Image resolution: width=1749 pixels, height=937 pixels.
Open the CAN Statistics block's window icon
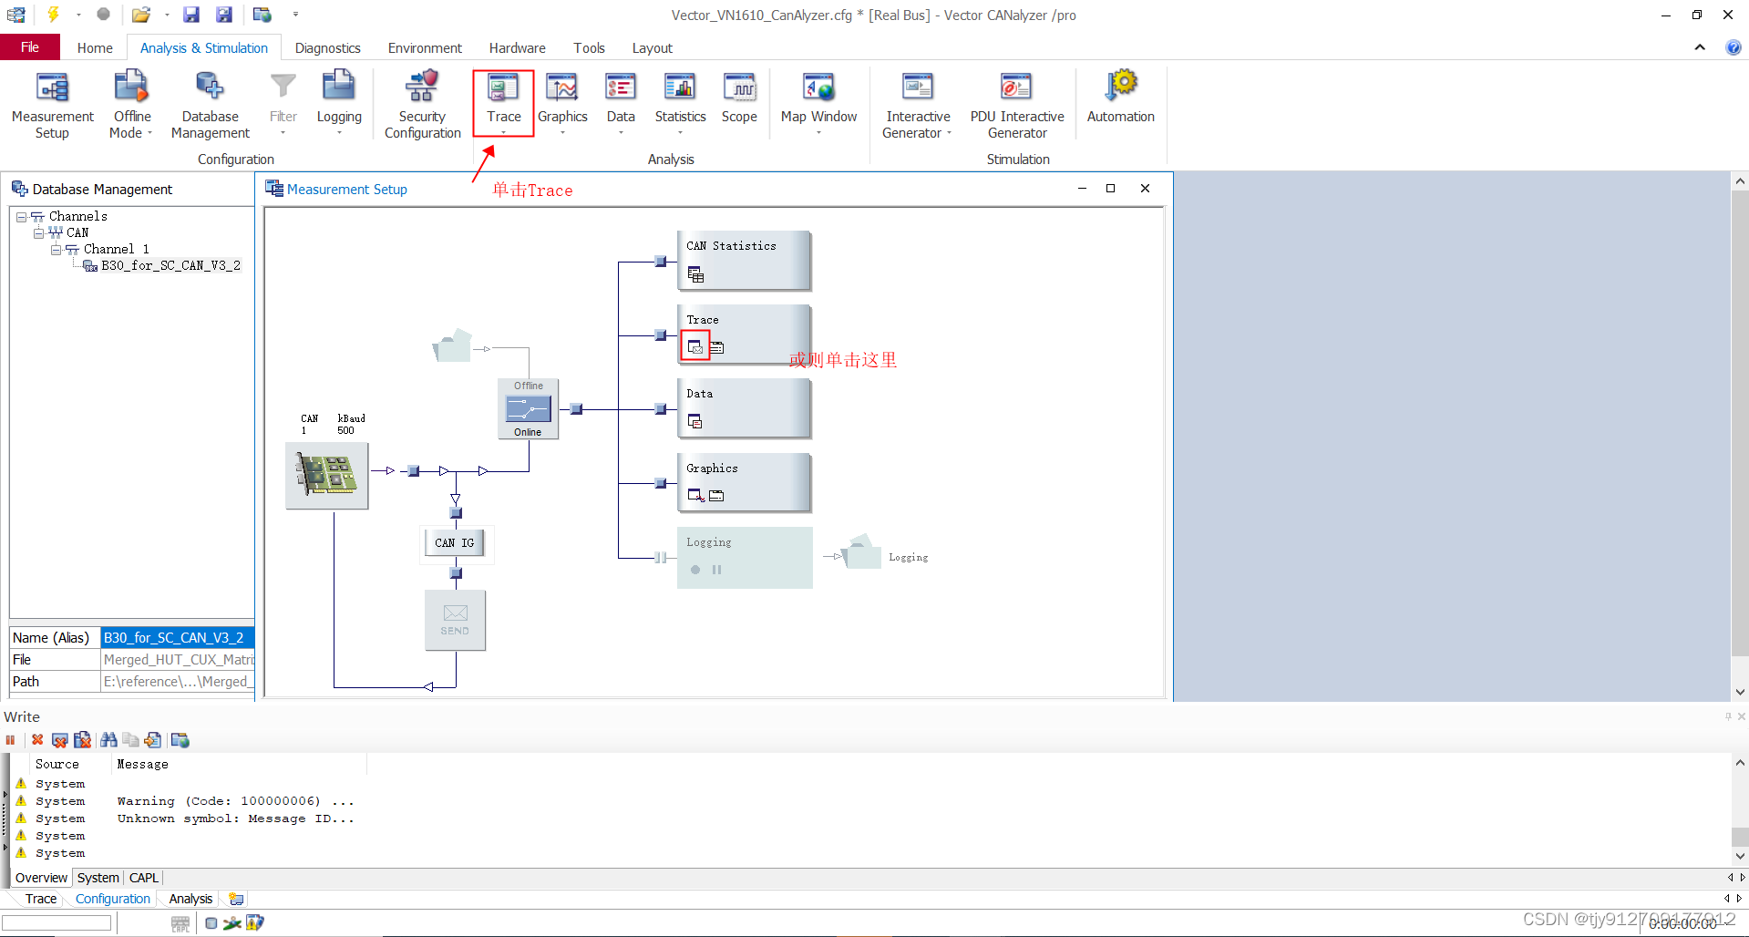[x=695, y=274]
